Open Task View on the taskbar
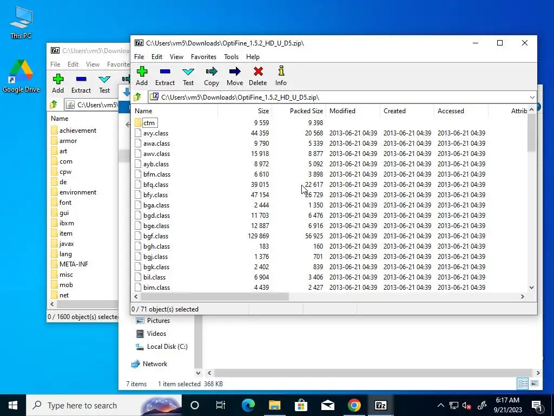 point(221,405)
